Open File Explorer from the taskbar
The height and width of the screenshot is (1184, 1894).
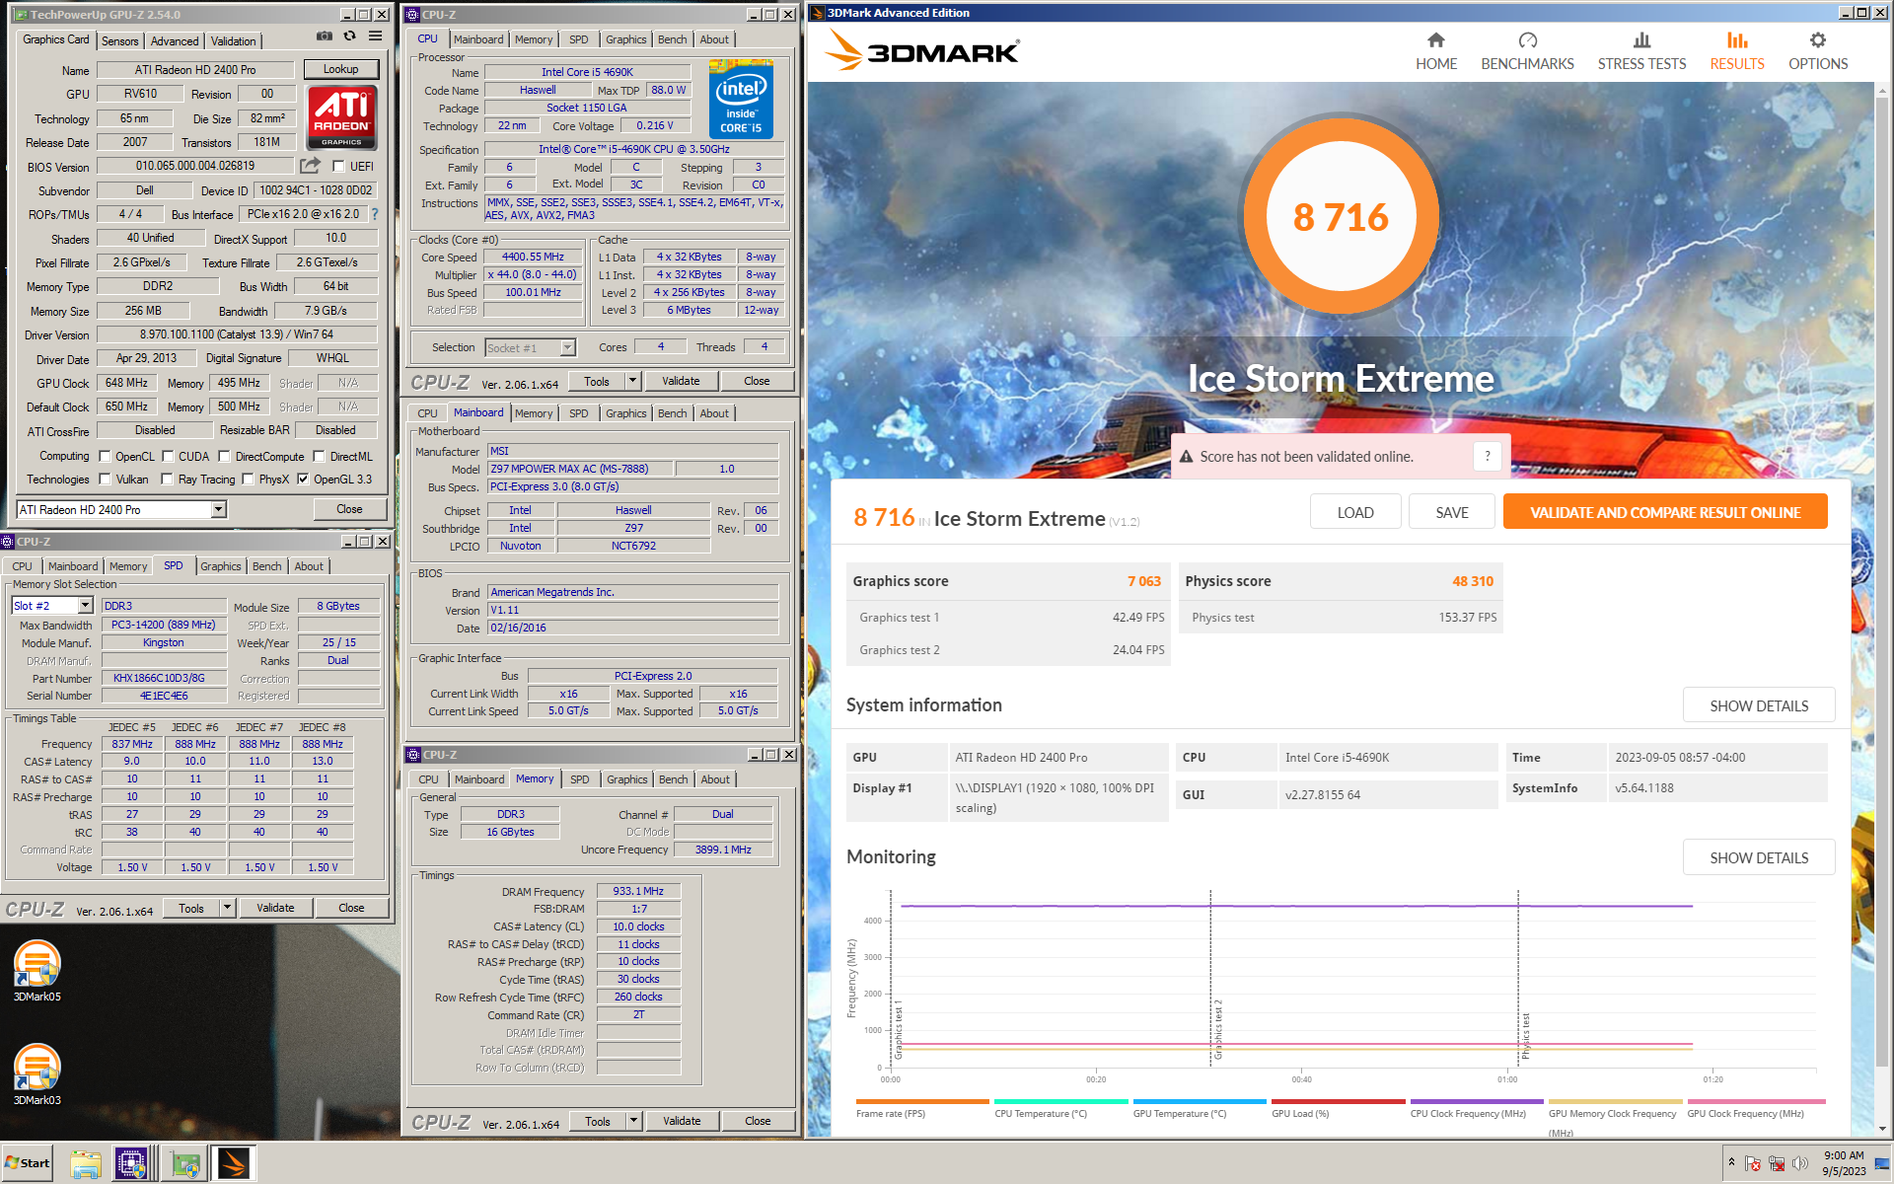86,1163
